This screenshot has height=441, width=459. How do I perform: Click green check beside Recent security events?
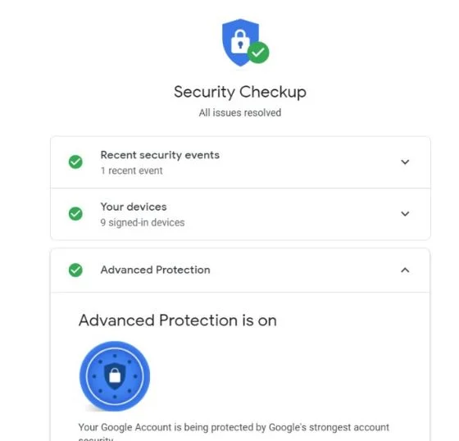(75, 162)
